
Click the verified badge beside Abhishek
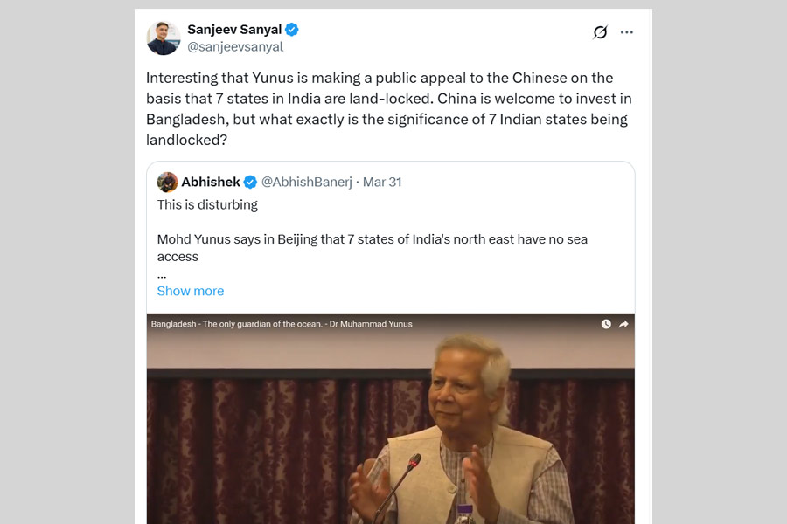250,182
